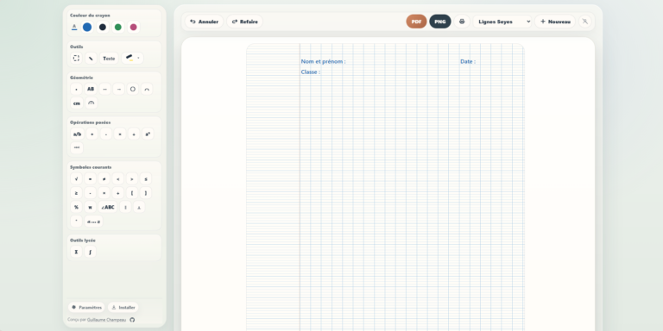This screenshot has height=331, width=663.
Task: Click the 'Date :' text on the sheet
Action: pos(468,61)
